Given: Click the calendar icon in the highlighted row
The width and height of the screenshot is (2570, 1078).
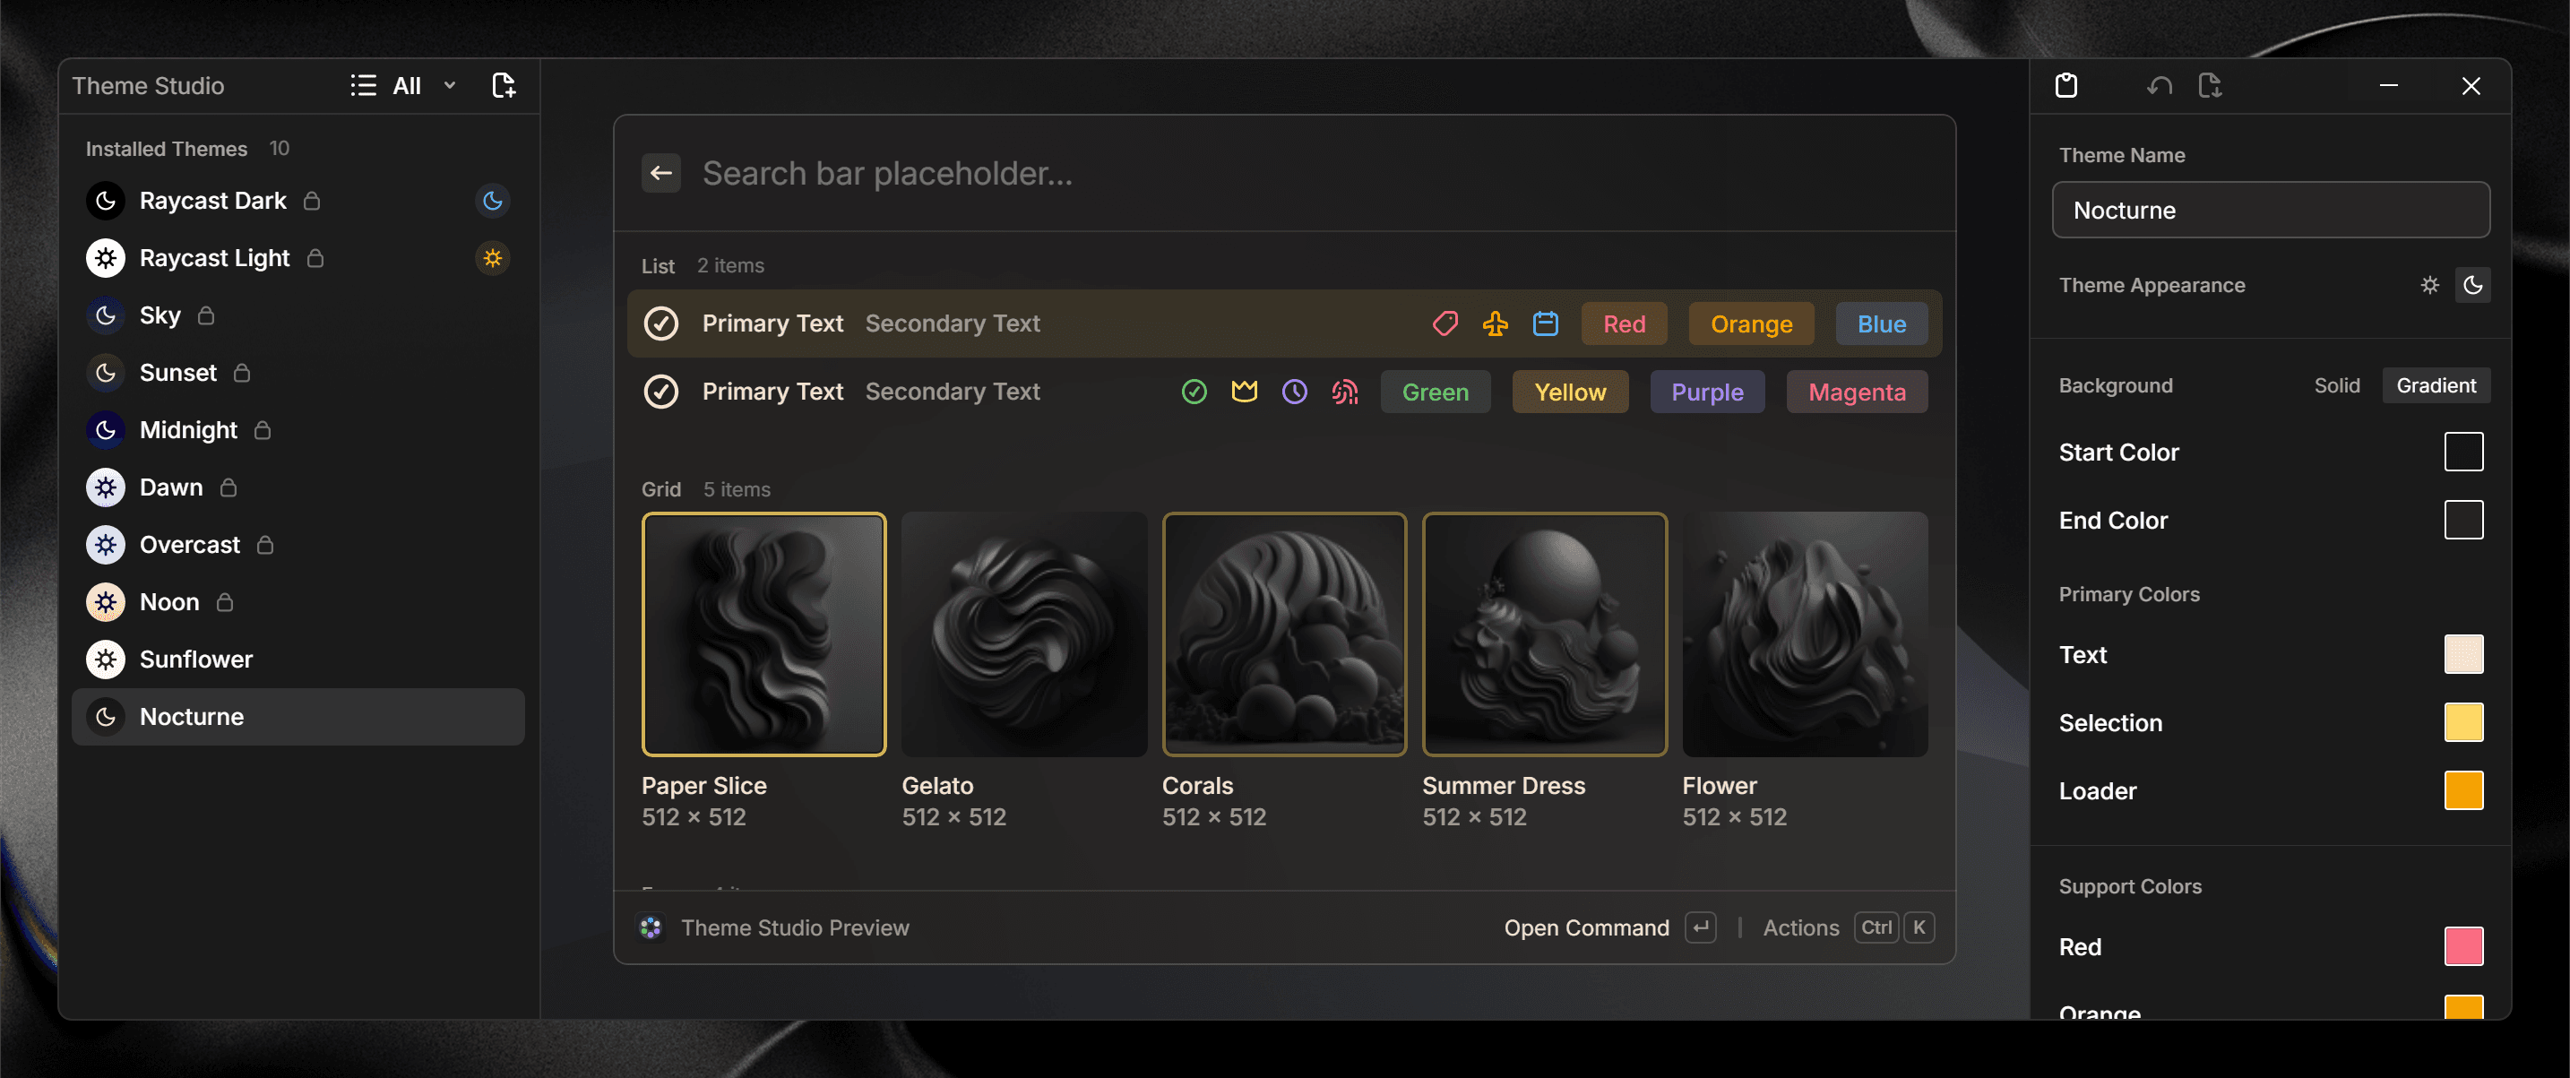Looking at the screenshot, I should coord(1546,323).
